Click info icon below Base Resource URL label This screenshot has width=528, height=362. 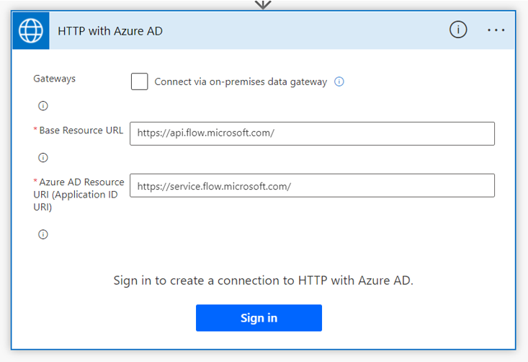coord(43,158)
